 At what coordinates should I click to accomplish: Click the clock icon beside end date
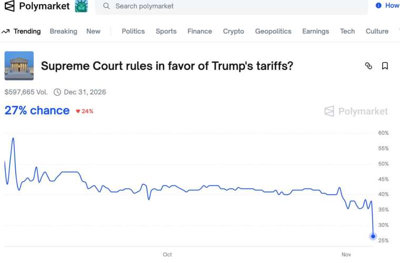(57, 92)
